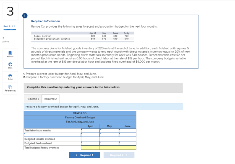The image size is (235, 164).
Task: Click the June column header in budget table
Action: (x=128, y=126)
